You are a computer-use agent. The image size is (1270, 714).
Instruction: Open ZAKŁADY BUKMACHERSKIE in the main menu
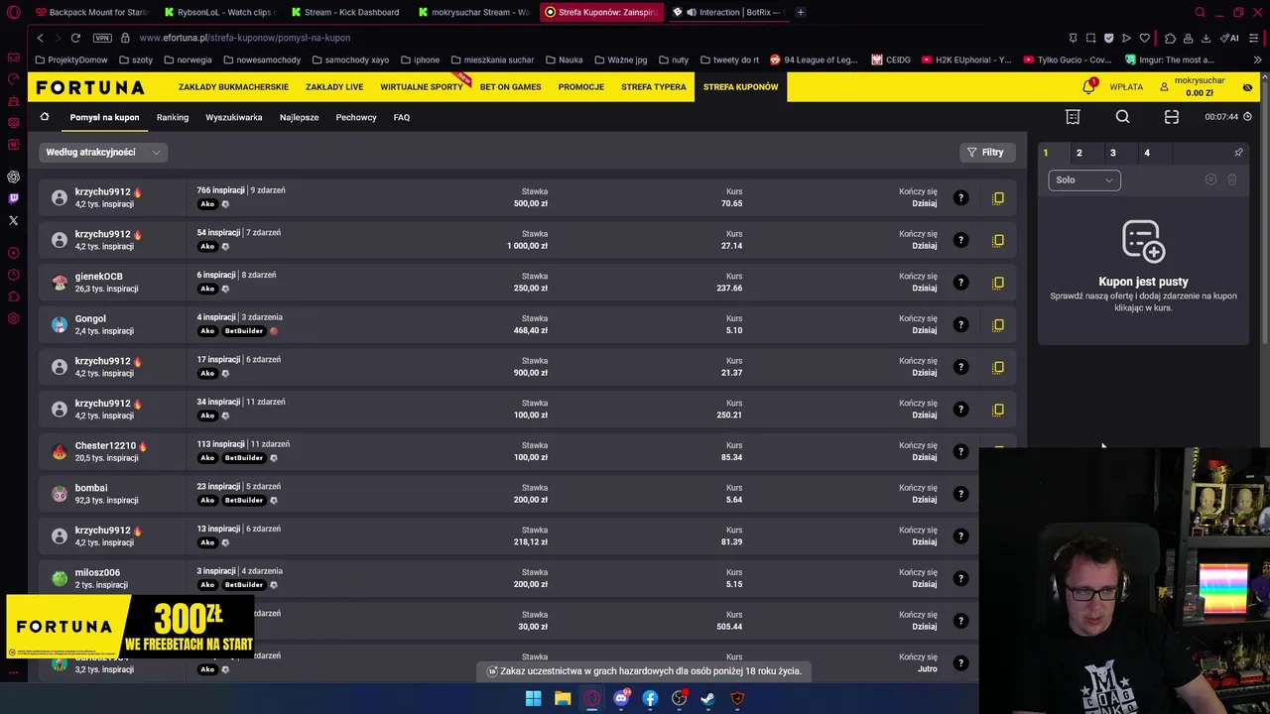tap(233, 86)
